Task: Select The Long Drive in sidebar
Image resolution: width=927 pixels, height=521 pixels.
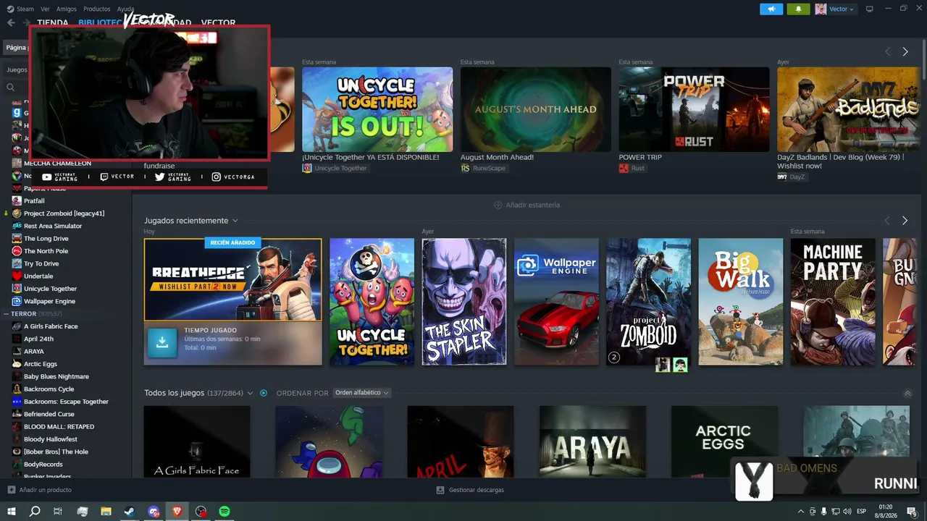Action: (x=46, y=239)
